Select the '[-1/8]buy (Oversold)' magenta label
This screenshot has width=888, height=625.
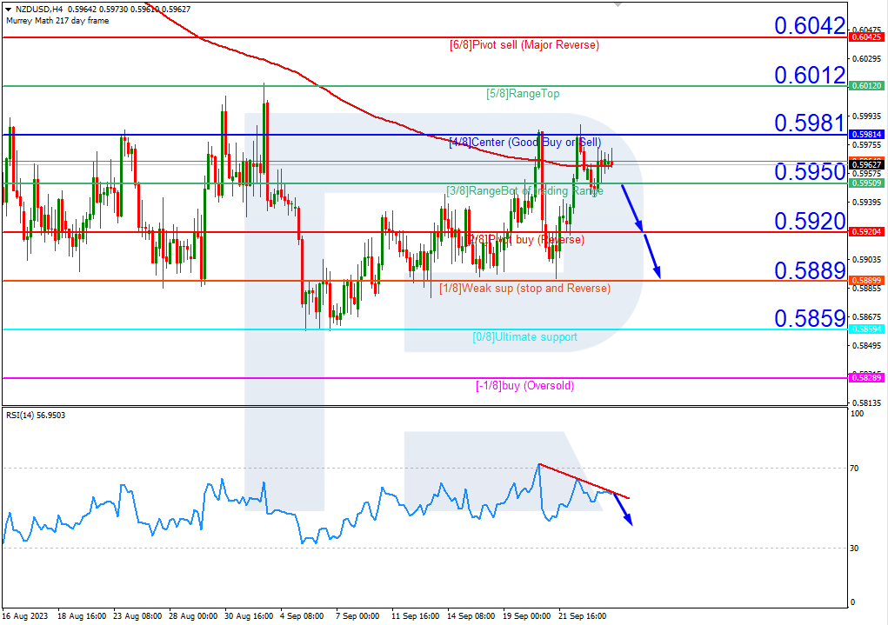point(526,385)
